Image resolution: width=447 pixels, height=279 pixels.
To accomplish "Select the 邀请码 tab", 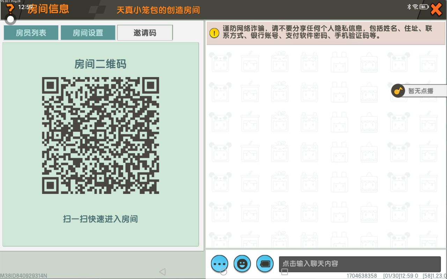I will (145, 33).
